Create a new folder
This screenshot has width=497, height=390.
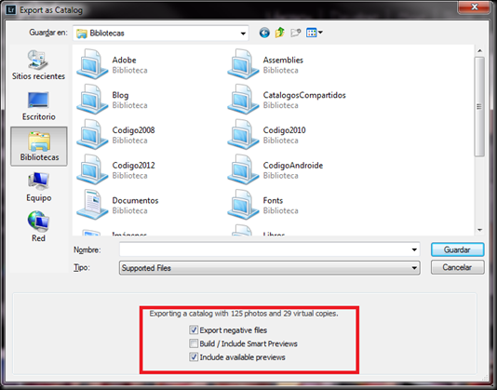click(296, 33)
